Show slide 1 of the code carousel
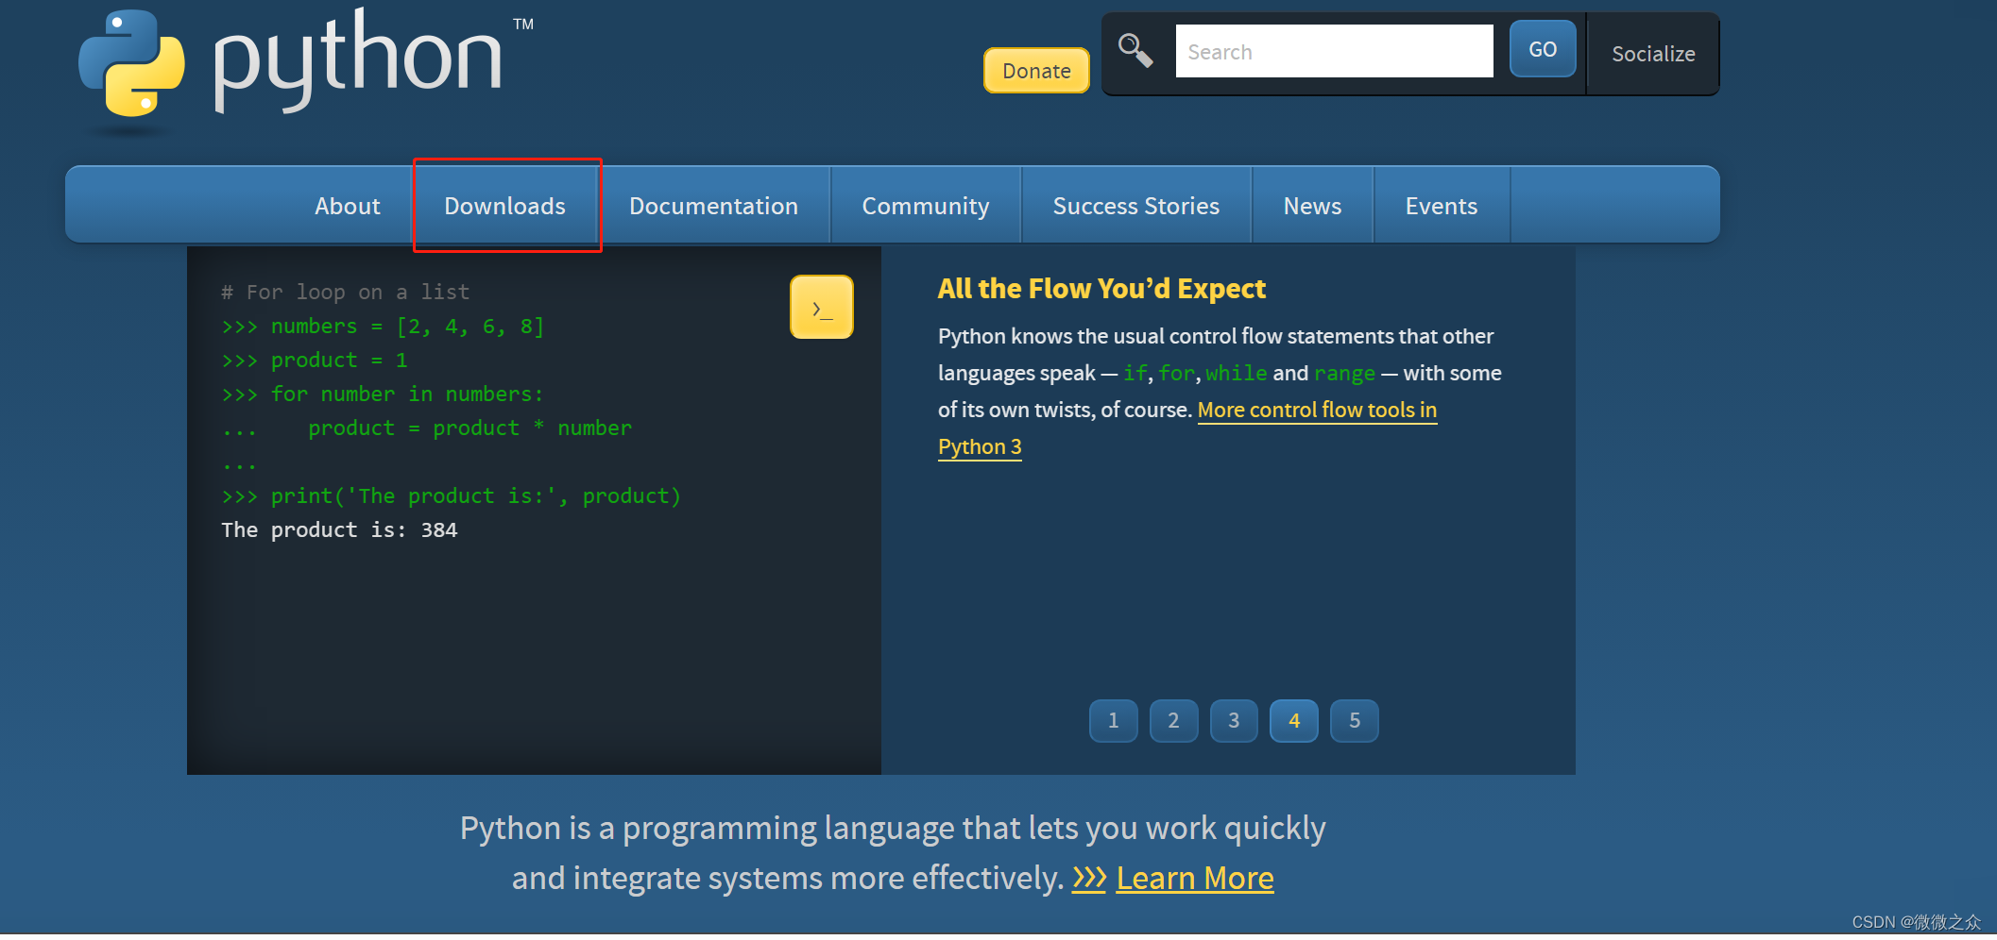This screenshot has width=1997, height=940. (1114, 721)
